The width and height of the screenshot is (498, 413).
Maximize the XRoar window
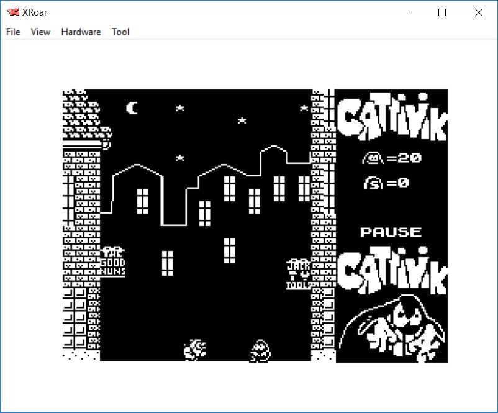(x=442, y=12)
